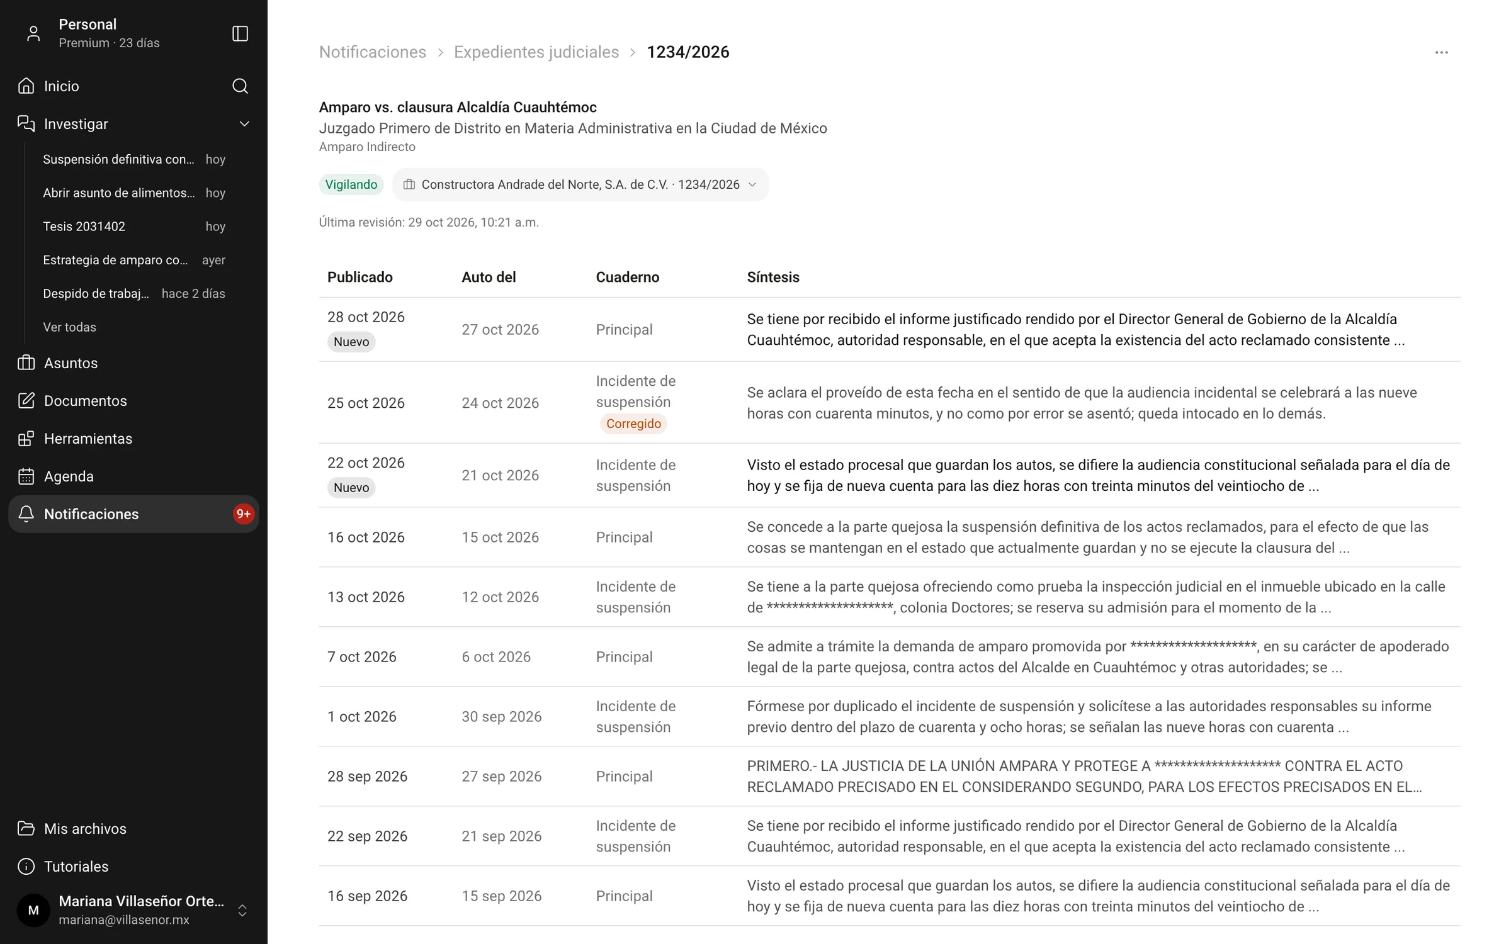This screenshot has height=944, width=1511.
Task: Collapse the Investigar section chevron
Action: pyautogui.click(x=244, y=124)
